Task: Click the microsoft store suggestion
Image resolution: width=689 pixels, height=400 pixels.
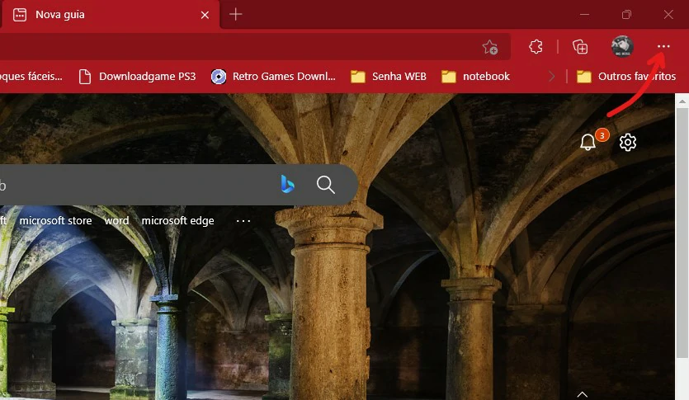Action: [x=55, y=220]
